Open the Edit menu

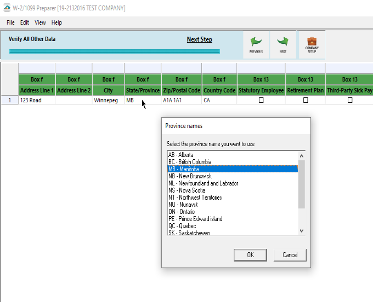25,23
